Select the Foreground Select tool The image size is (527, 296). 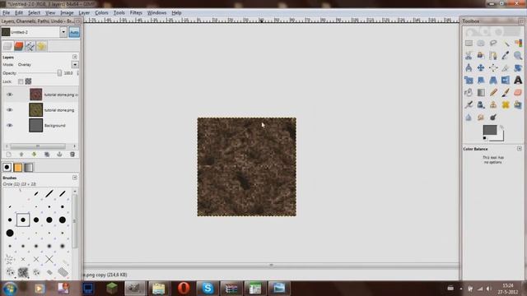pyautogui.click(x=481, y=55)
